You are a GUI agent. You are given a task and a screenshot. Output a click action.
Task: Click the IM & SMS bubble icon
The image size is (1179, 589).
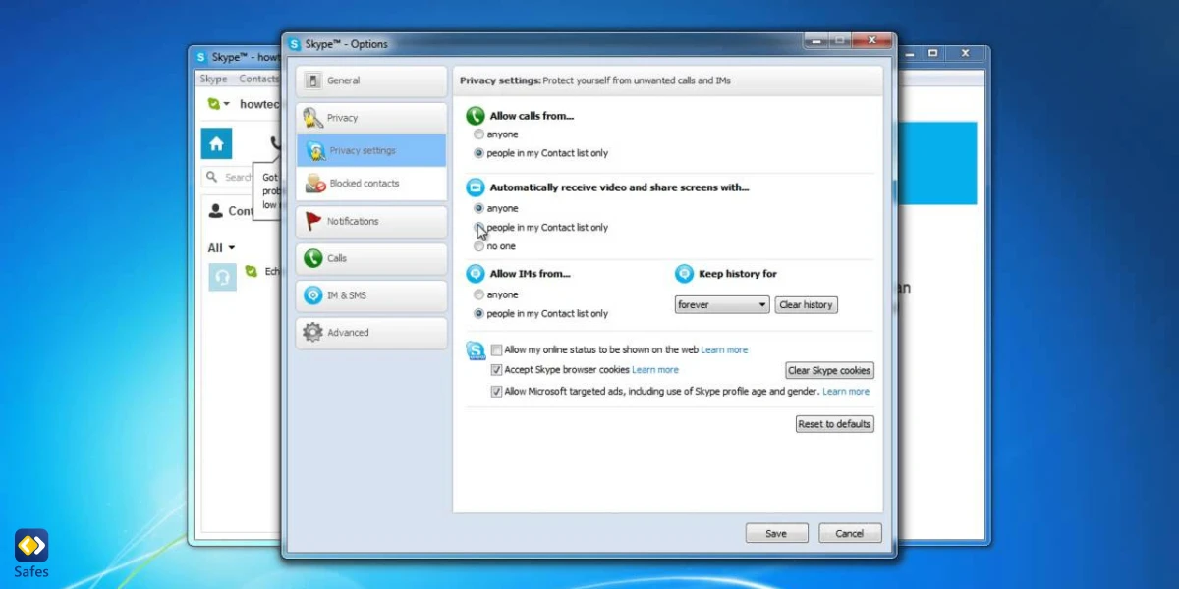click(312, 295)
